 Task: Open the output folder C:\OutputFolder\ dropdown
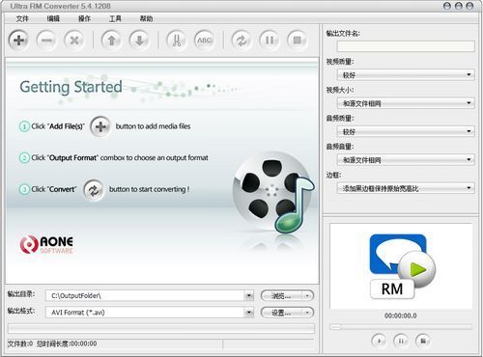[249, 295]
